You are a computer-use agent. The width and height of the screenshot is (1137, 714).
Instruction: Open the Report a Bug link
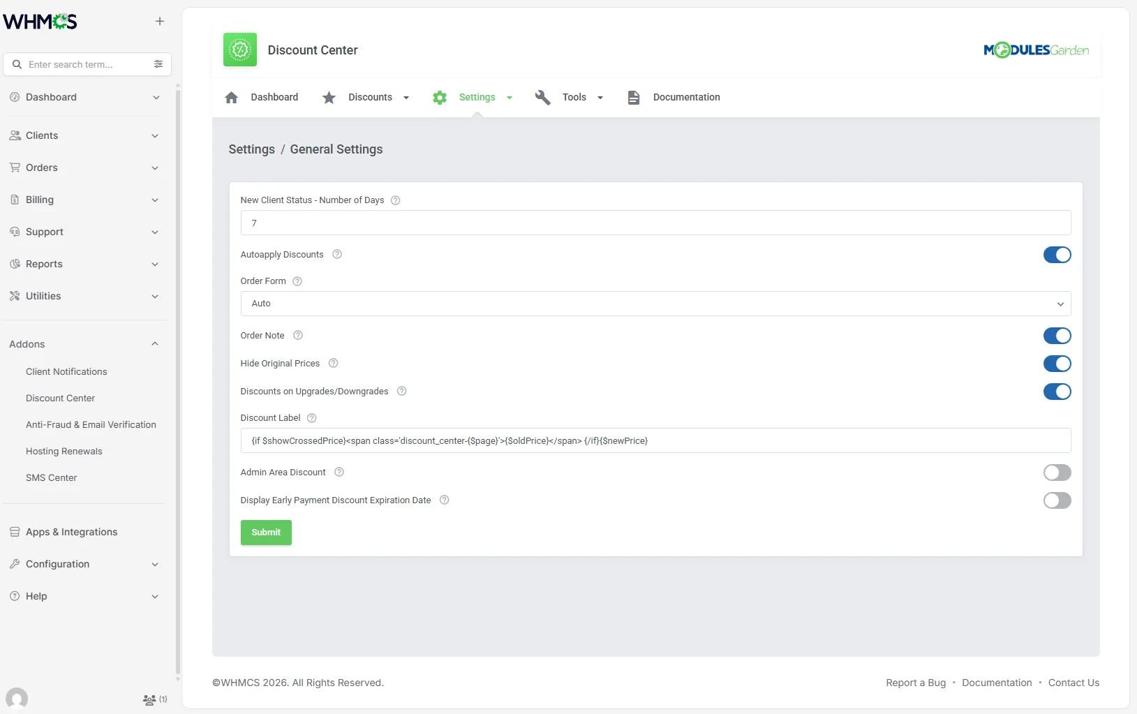coord(916,683)
